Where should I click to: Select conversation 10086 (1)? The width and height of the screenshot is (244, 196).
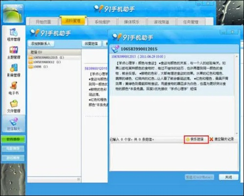tap(54, 67)
